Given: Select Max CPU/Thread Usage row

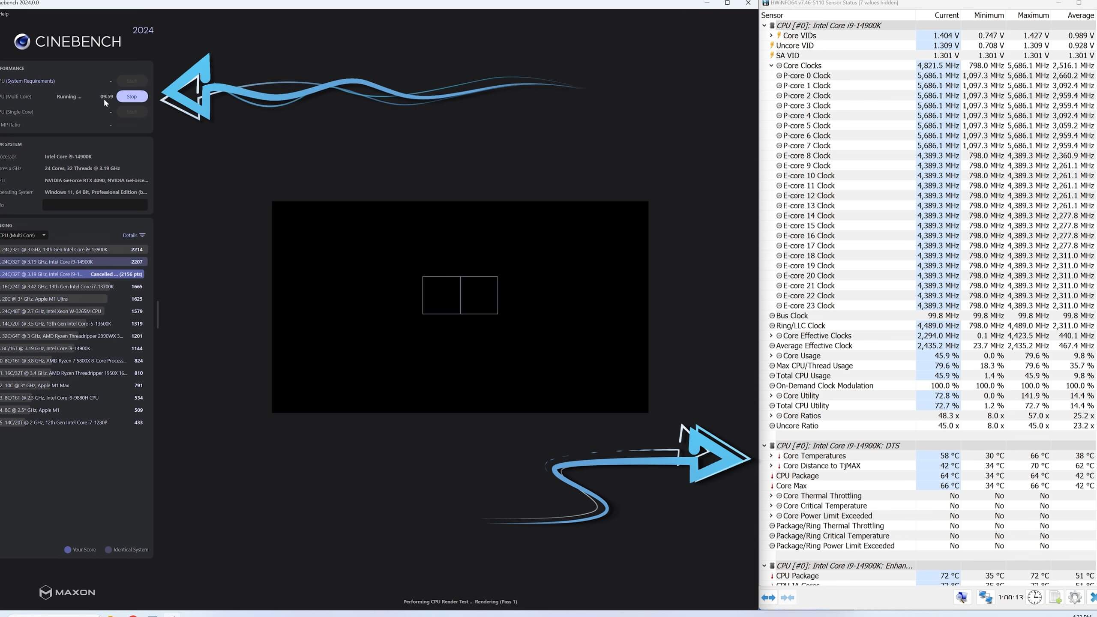Looking at the screenshot, I should click(928, 366).
